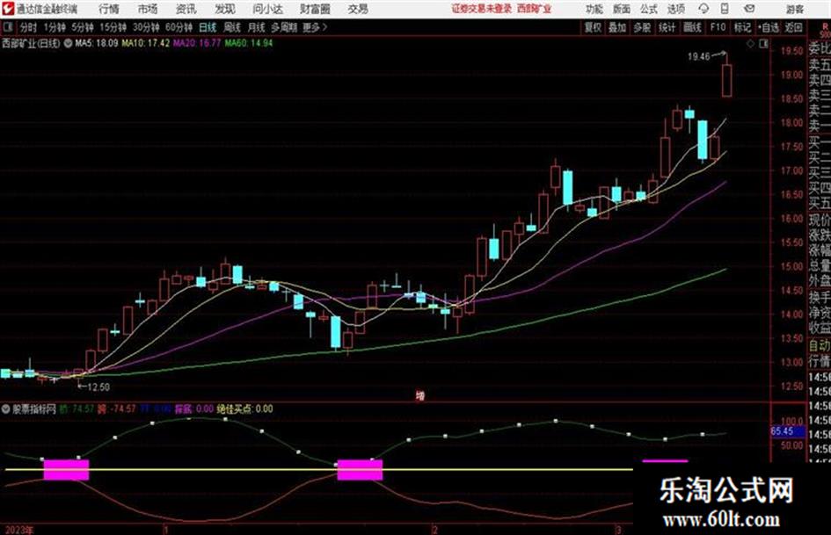
Task: Click the 复权 toolbar button
Action: pyautogui.click(x=593, y=27)
